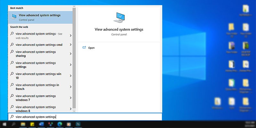
Task: Expand the 'in french' suggestion chevron
Action: (x=70, y=87)
